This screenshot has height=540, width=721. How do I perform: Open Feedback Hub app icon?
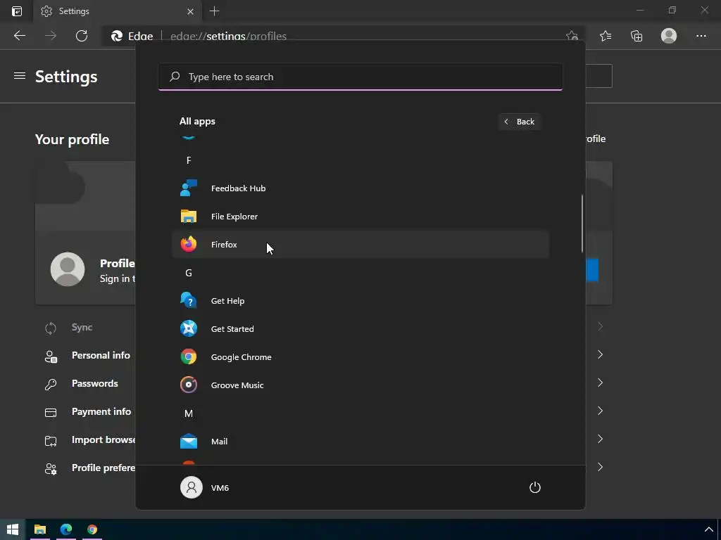189,188
